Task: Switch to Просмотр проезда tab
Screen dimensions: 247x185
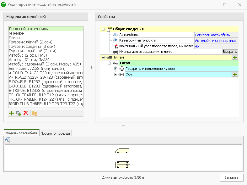Action: pos(55,133)
